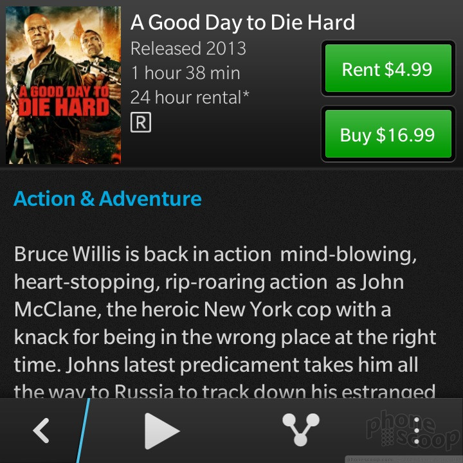Tap the Die Hard movie poster
The image size is (463, 463).
63,85
